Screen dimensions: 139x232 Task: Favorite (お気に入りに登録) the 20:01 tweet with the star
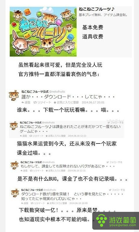(x=66, y=102)
